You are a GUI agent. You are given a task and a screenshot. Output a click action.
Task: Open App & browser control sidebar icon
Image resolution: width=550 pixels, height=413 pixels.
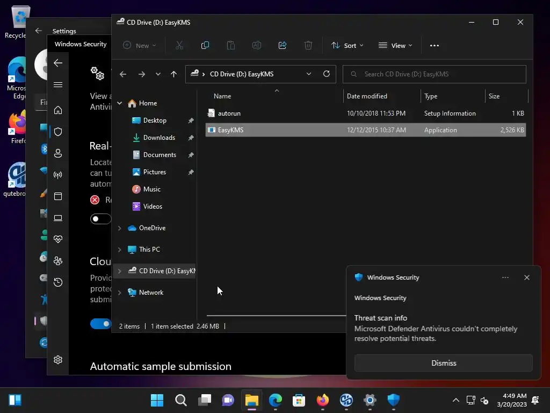[x=58, y=196]
